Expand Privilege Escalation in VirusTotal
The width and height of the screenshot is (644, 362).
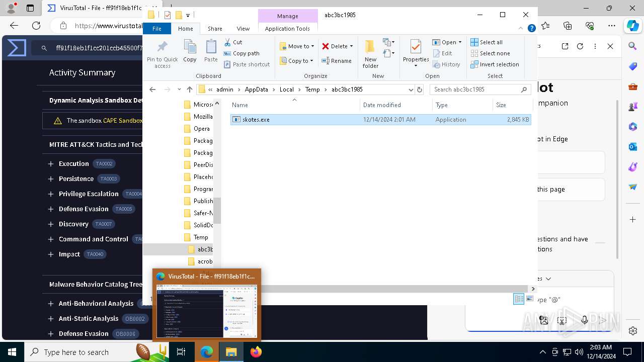51,194
